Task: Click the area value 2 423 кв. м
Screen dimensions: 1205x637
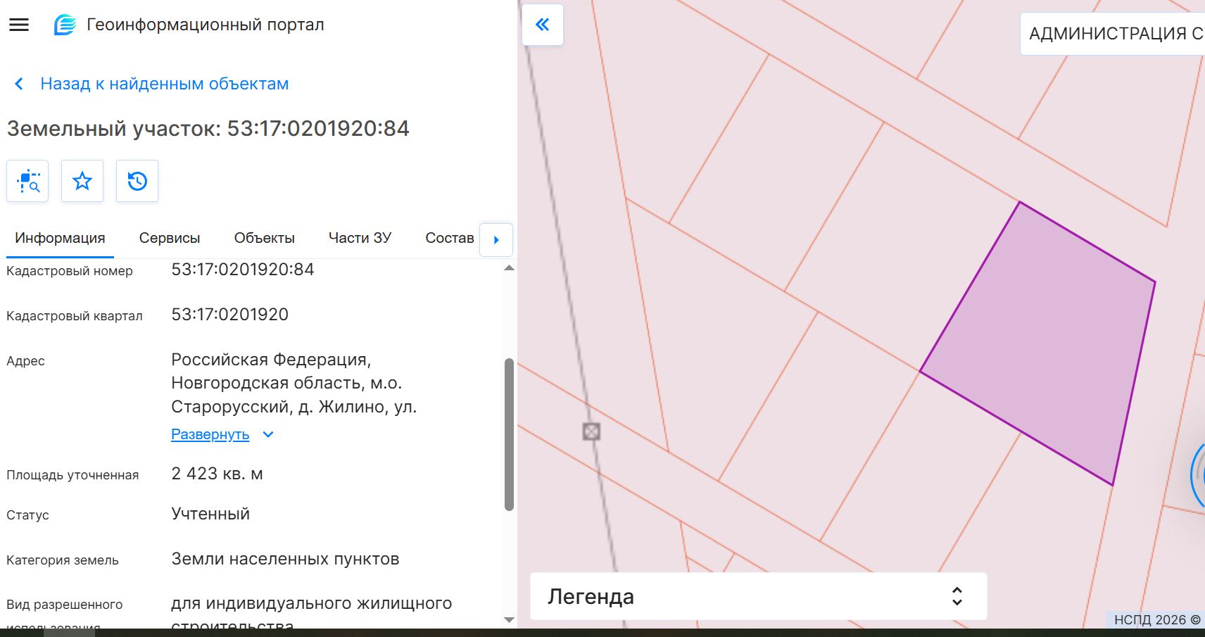Action: 217,474
